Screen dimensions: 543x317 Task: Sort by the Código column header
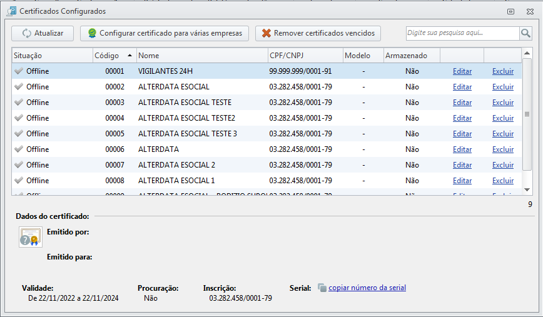pos(114,56)
